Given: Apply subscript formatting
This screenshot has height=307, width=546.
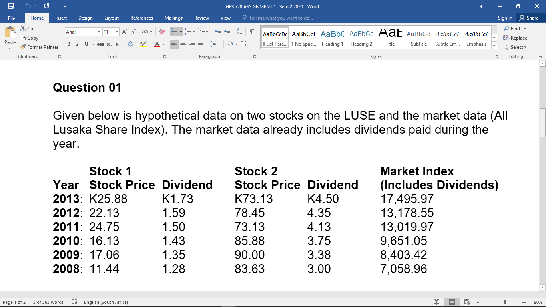Looking at the screenshot, I should point(109,44).
